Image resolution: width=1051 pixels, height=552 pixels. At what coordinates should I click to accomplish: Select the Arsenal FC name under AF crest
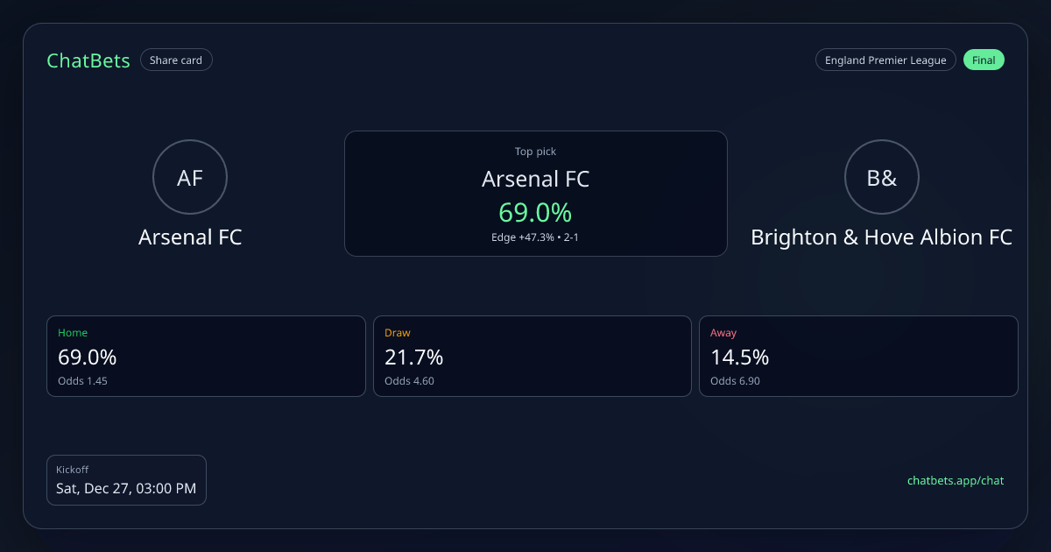[190, 237]
